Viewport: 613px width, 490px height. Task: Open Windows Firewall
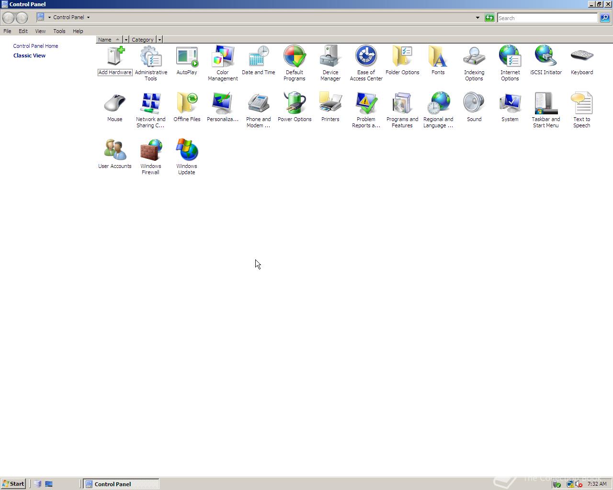pos(151,156)
